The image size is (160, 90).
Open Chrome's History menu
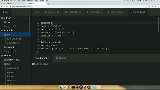(24, 0)
